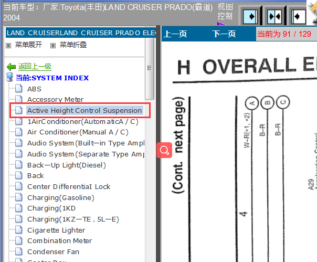The width and height of the screenshot is (317, 262).
Task: Open Charging(1KD entry
Action: click(51, 208)
